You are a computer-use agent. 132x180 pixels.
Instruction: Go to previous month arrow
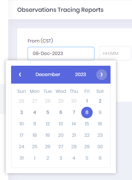(x=20, y=75)
